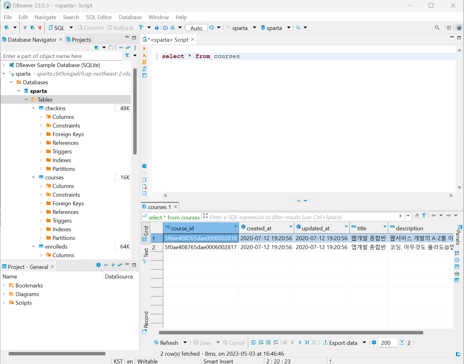
Task: Execute SQL statement with orange play arrow
Action: [x=144, y=48]
